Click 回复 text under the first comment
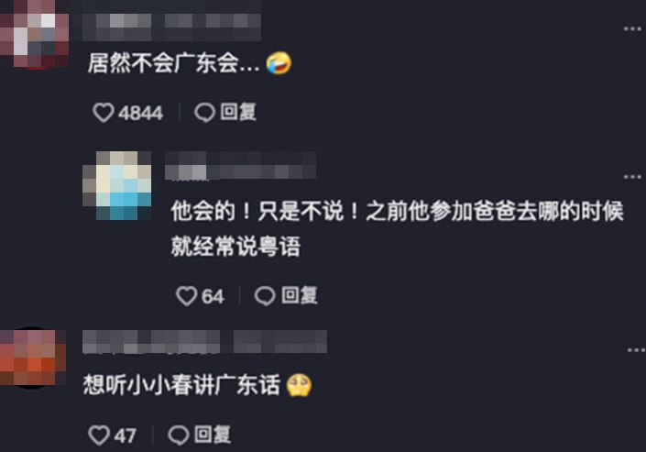Screen dimensions: 646x452 click(x=238, y=112)
